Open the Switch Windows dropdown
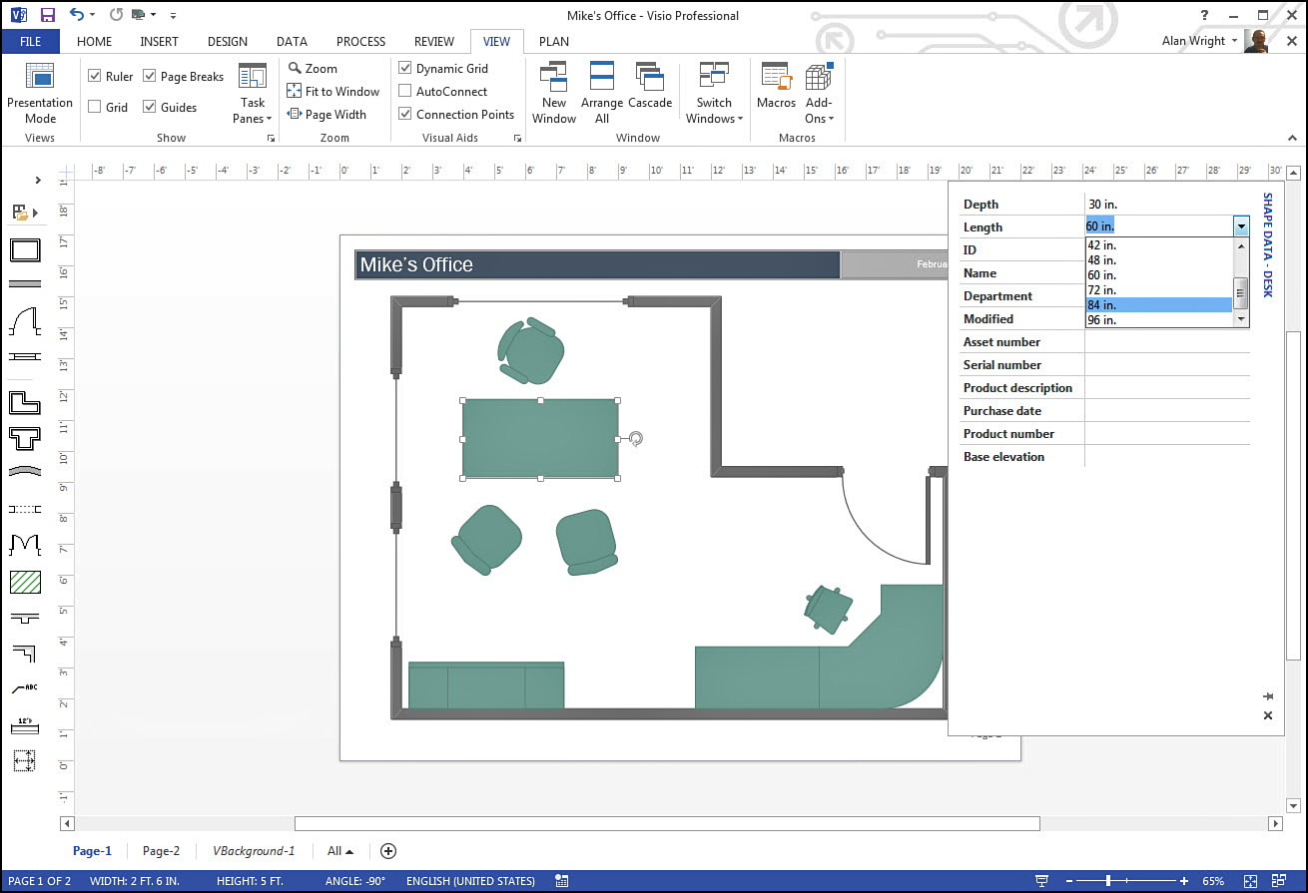The height and width of the screenshot is (893, 1308). (714, 93)
